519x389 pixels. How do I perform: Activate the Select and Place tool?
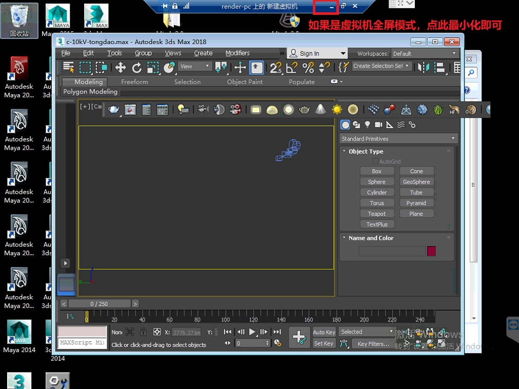point(169,68)
